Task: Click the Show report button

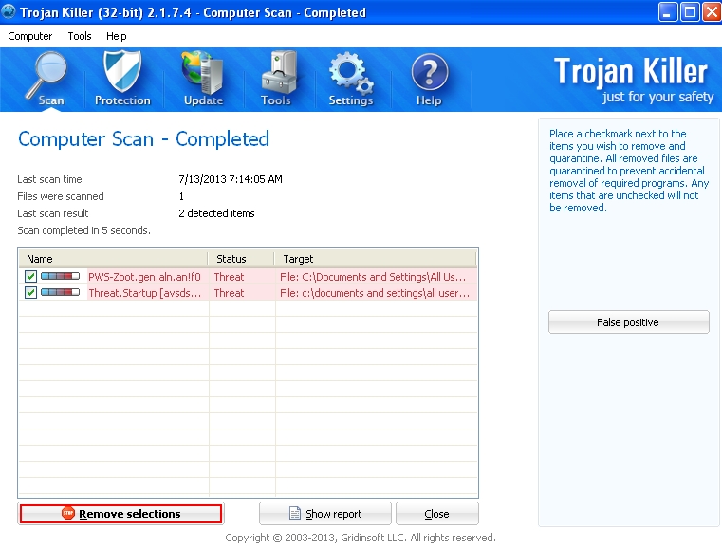Action: pos(324,514)
